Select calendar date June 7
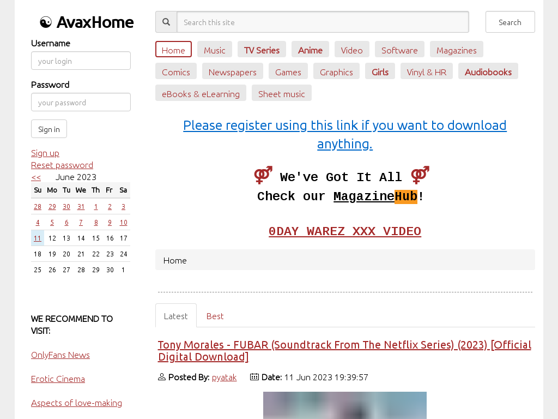 [81, 223]
